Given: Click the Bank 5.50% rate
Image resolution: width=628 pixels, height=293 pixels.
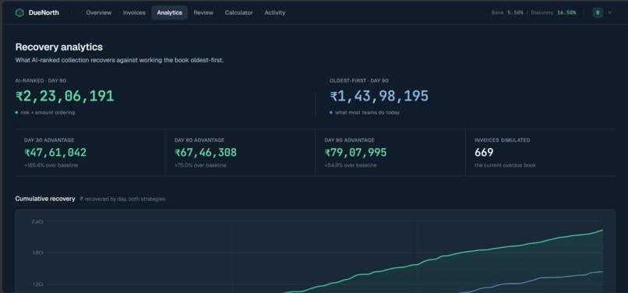Looking at the screenshot, I should [x=507, y=12].
